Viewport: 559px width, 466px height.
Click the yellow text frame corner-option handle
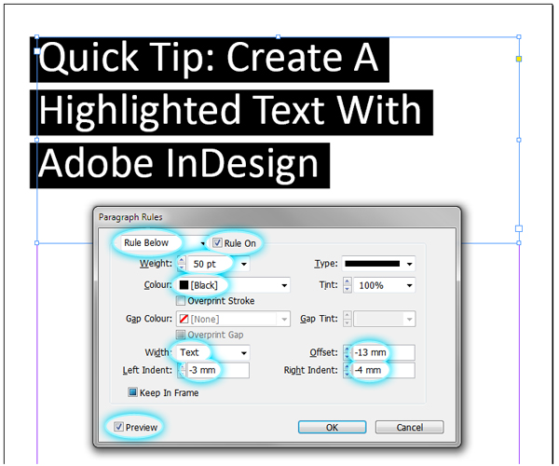[x=519, y=59]
